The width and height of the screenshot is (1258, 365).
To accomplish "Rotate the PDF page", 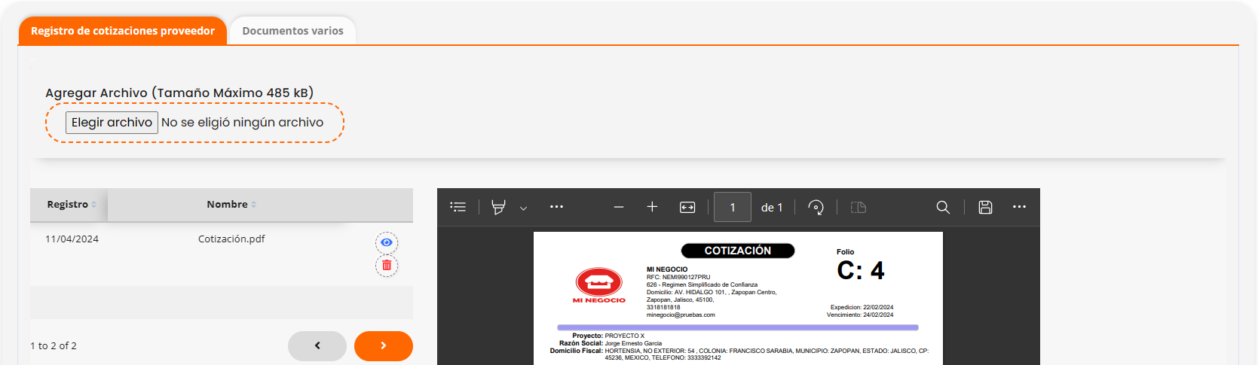I will pyautogui.click(x=816, y=207).
